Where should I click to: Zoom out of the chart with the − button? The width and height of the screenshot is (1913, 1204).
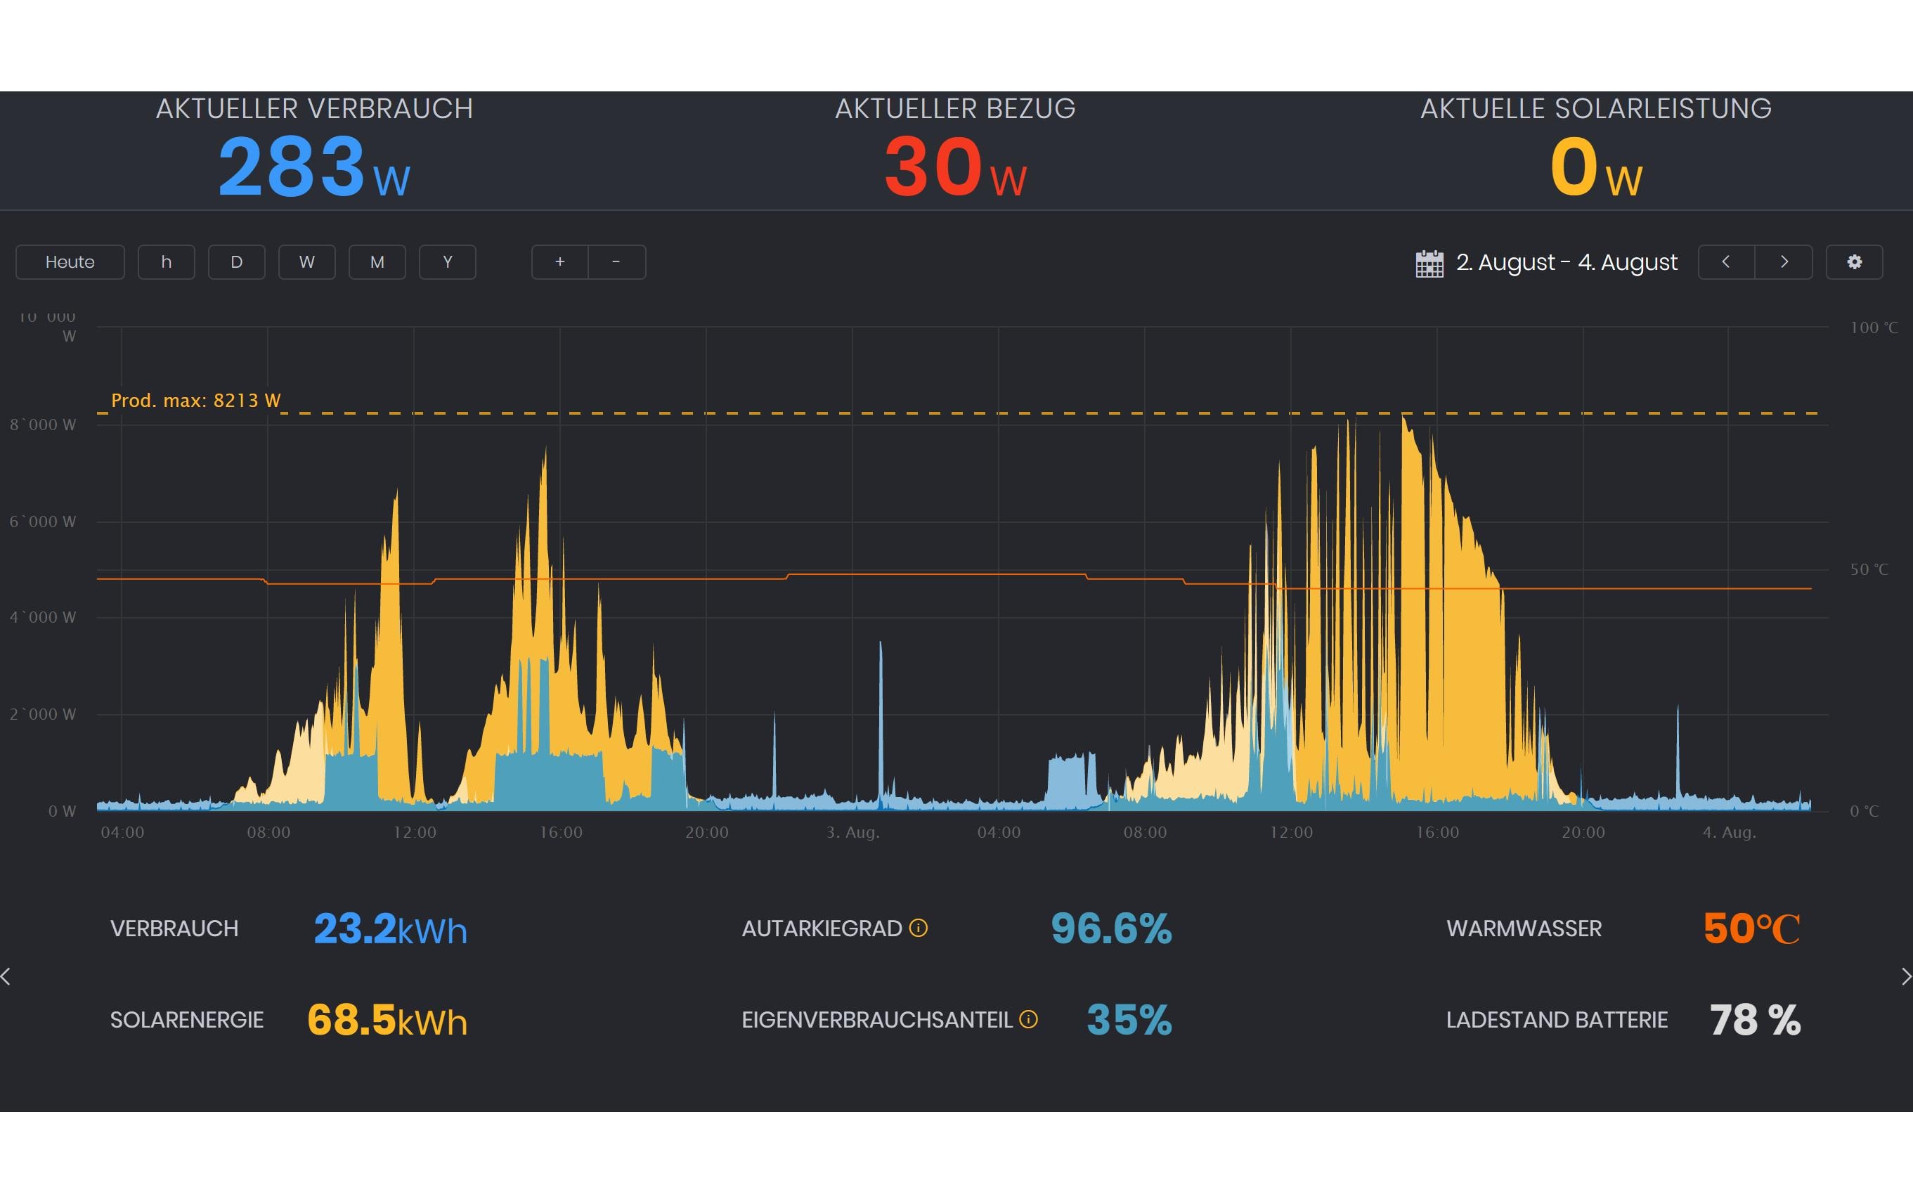[616, 261]
